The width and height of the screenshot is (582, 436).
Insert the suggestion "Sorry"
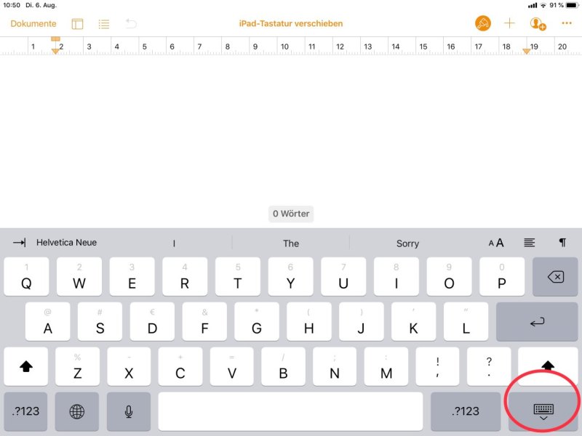[x=407, y=243]
